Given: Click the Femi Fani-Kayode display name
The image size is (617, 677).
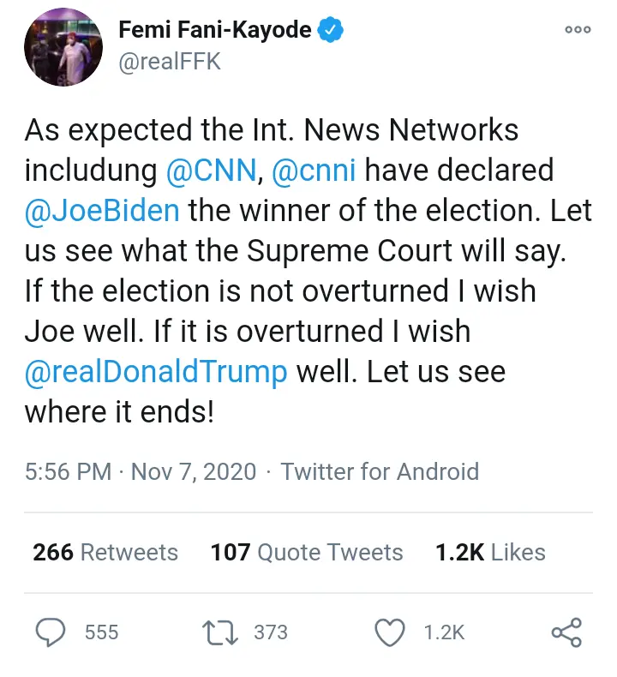Looking at the screenshot, I should point(214,31).
